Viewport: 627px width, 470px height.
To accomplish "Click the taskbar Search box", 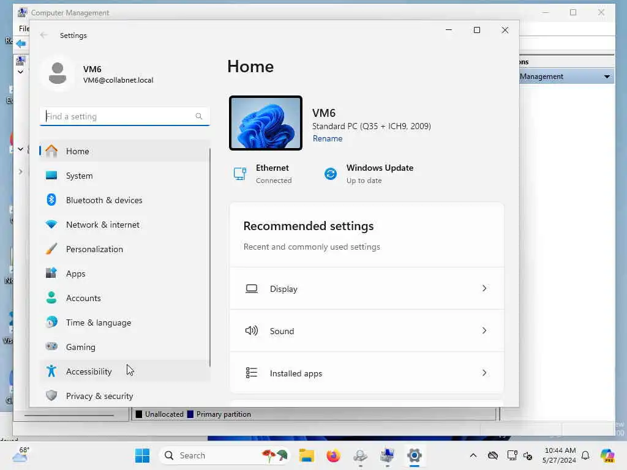I will tap(225, 455).
